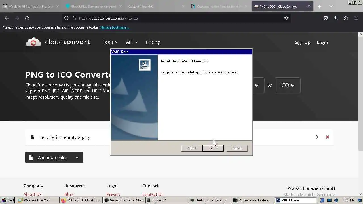Open the browser Downloads icon
Screen dimensions: 363x204
point(335,18)
